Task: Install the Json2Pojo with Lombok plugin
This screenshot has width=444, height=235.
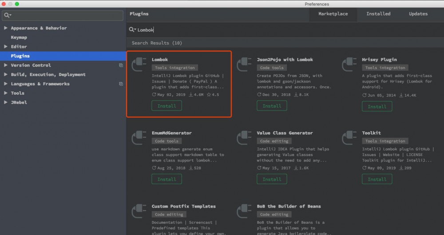Action: (x=272, y=106)
